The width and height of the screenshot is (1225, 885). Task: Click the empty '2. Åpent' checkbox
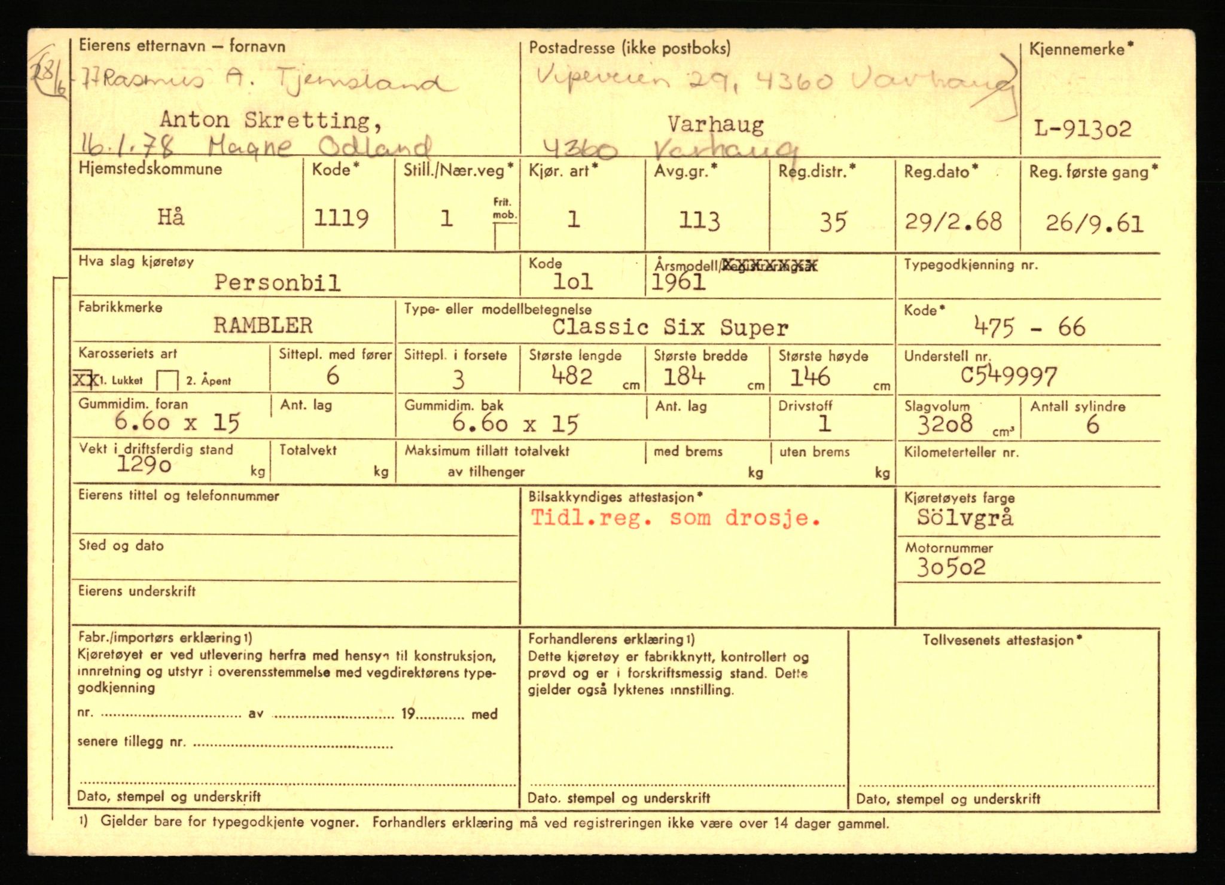pos(167,381)
